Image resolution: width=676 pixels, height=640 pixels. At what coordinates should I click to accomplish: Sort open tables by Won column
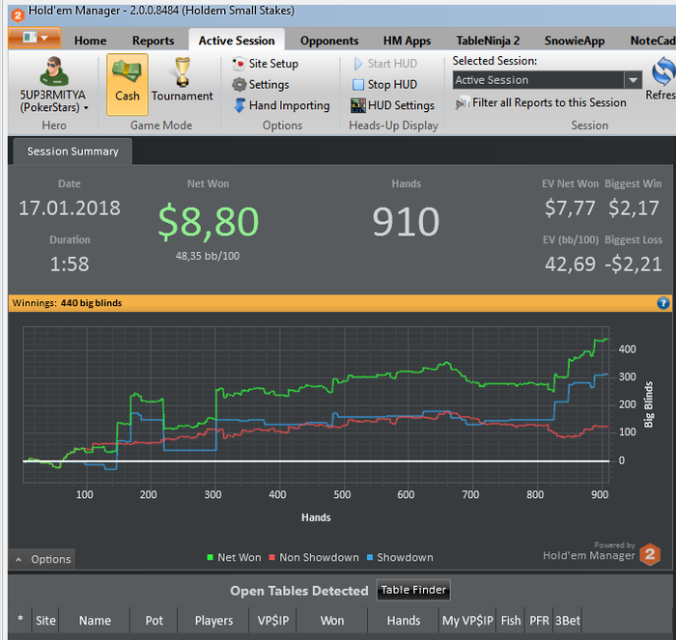[332, 621]
